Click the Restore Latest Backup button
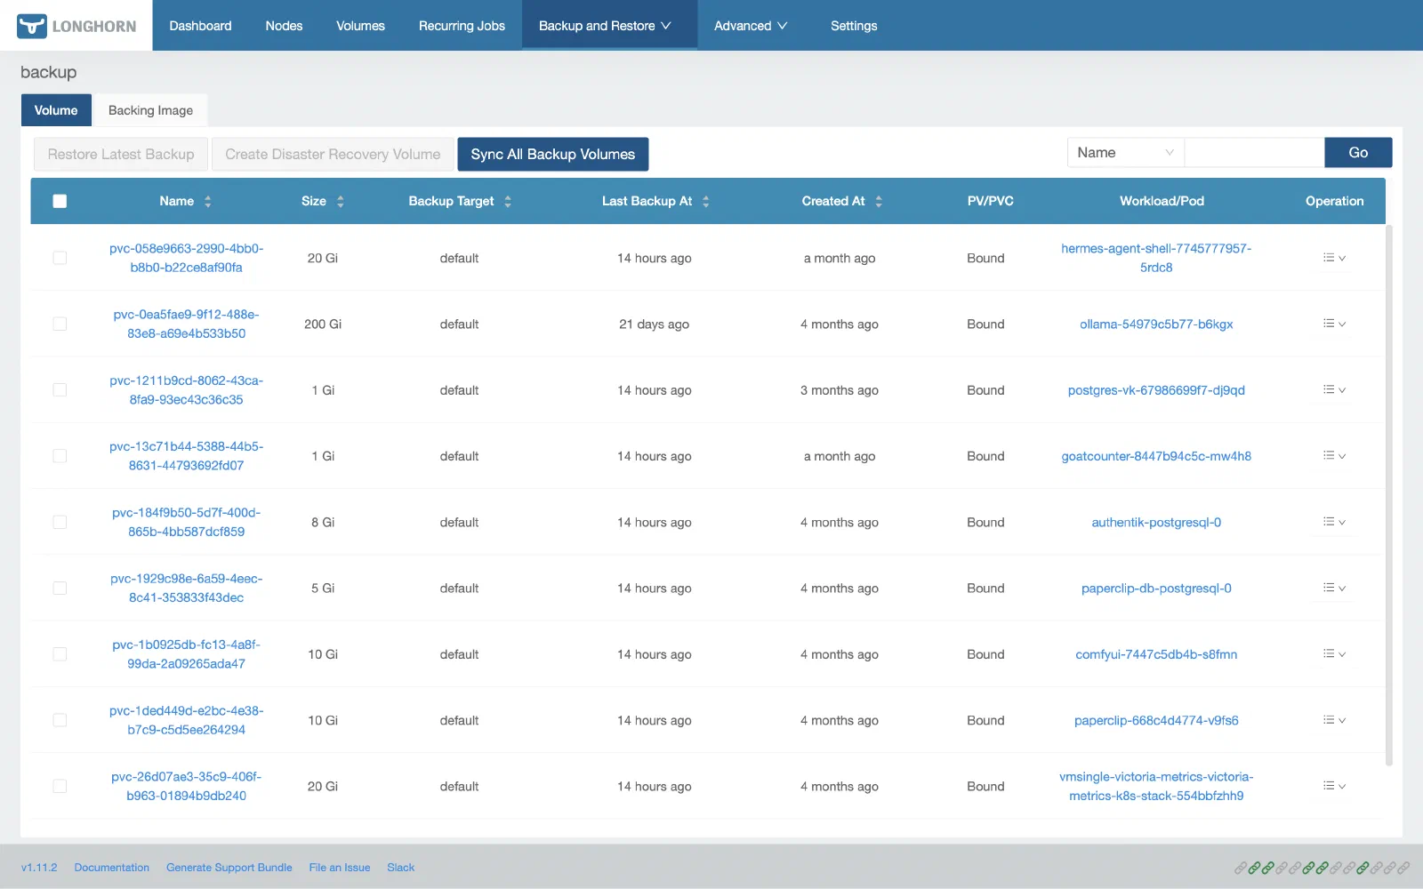Image resolution: width=1423 pixels, height=889 pixels. coord(121,154)
